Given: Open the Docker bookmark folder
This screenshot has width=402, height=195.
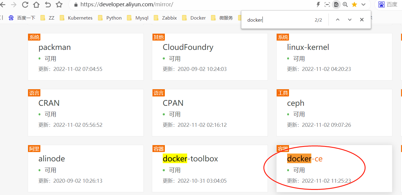Looking at the screenshot, I should [x=194, y=18].
